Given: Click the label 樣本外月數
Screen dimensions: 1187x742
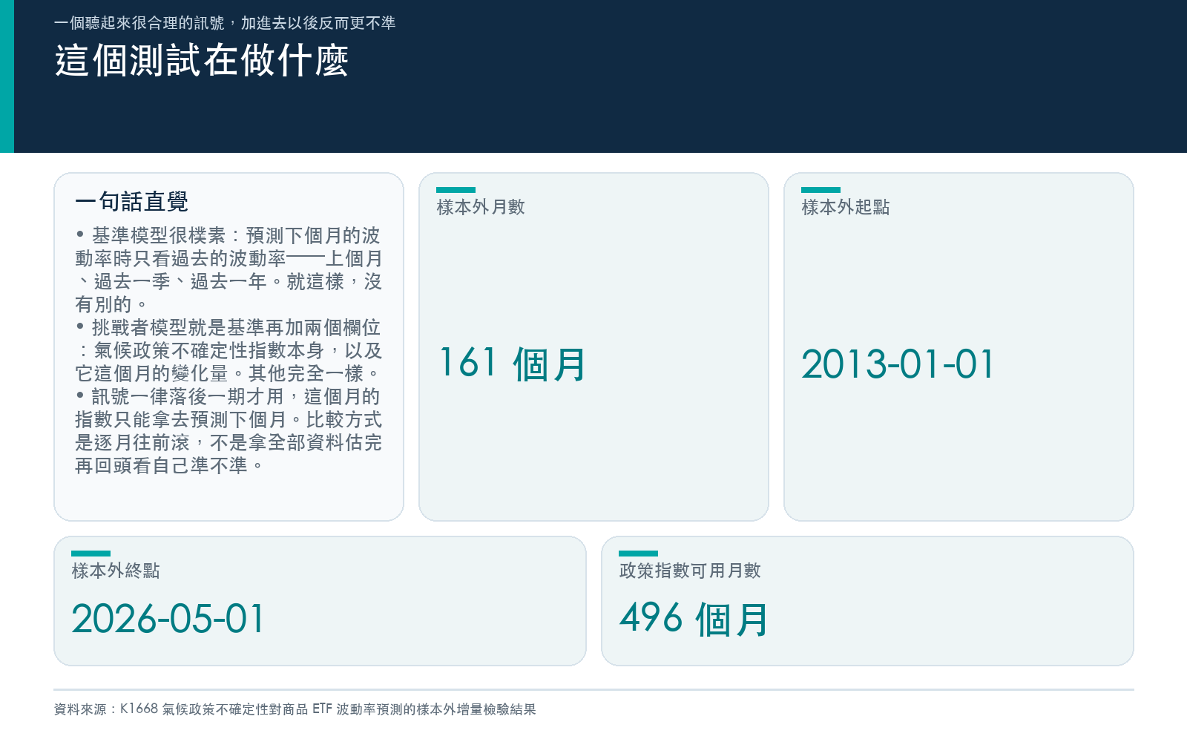Looking at the screenshot, I should (481, 207).
